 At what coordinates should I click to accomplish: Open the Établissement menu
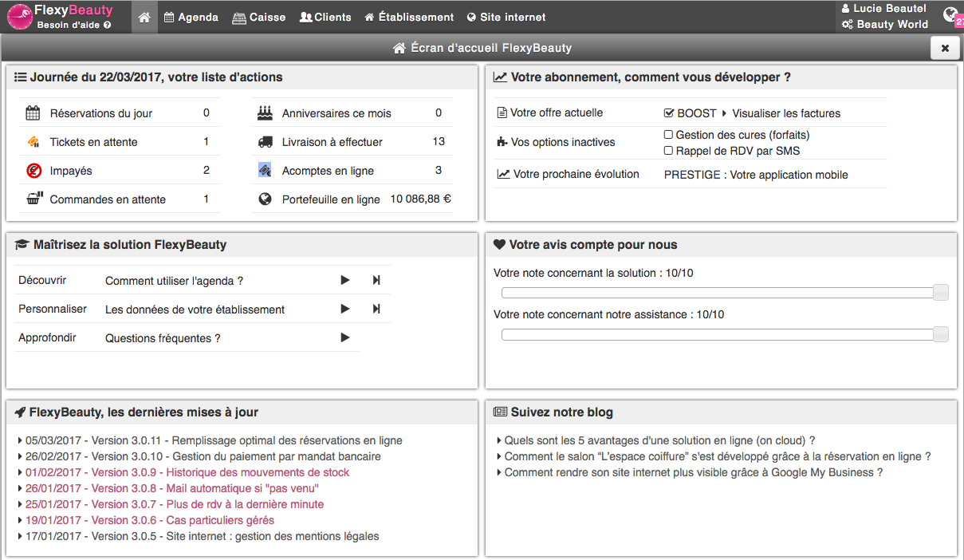[x=409, y=17]
